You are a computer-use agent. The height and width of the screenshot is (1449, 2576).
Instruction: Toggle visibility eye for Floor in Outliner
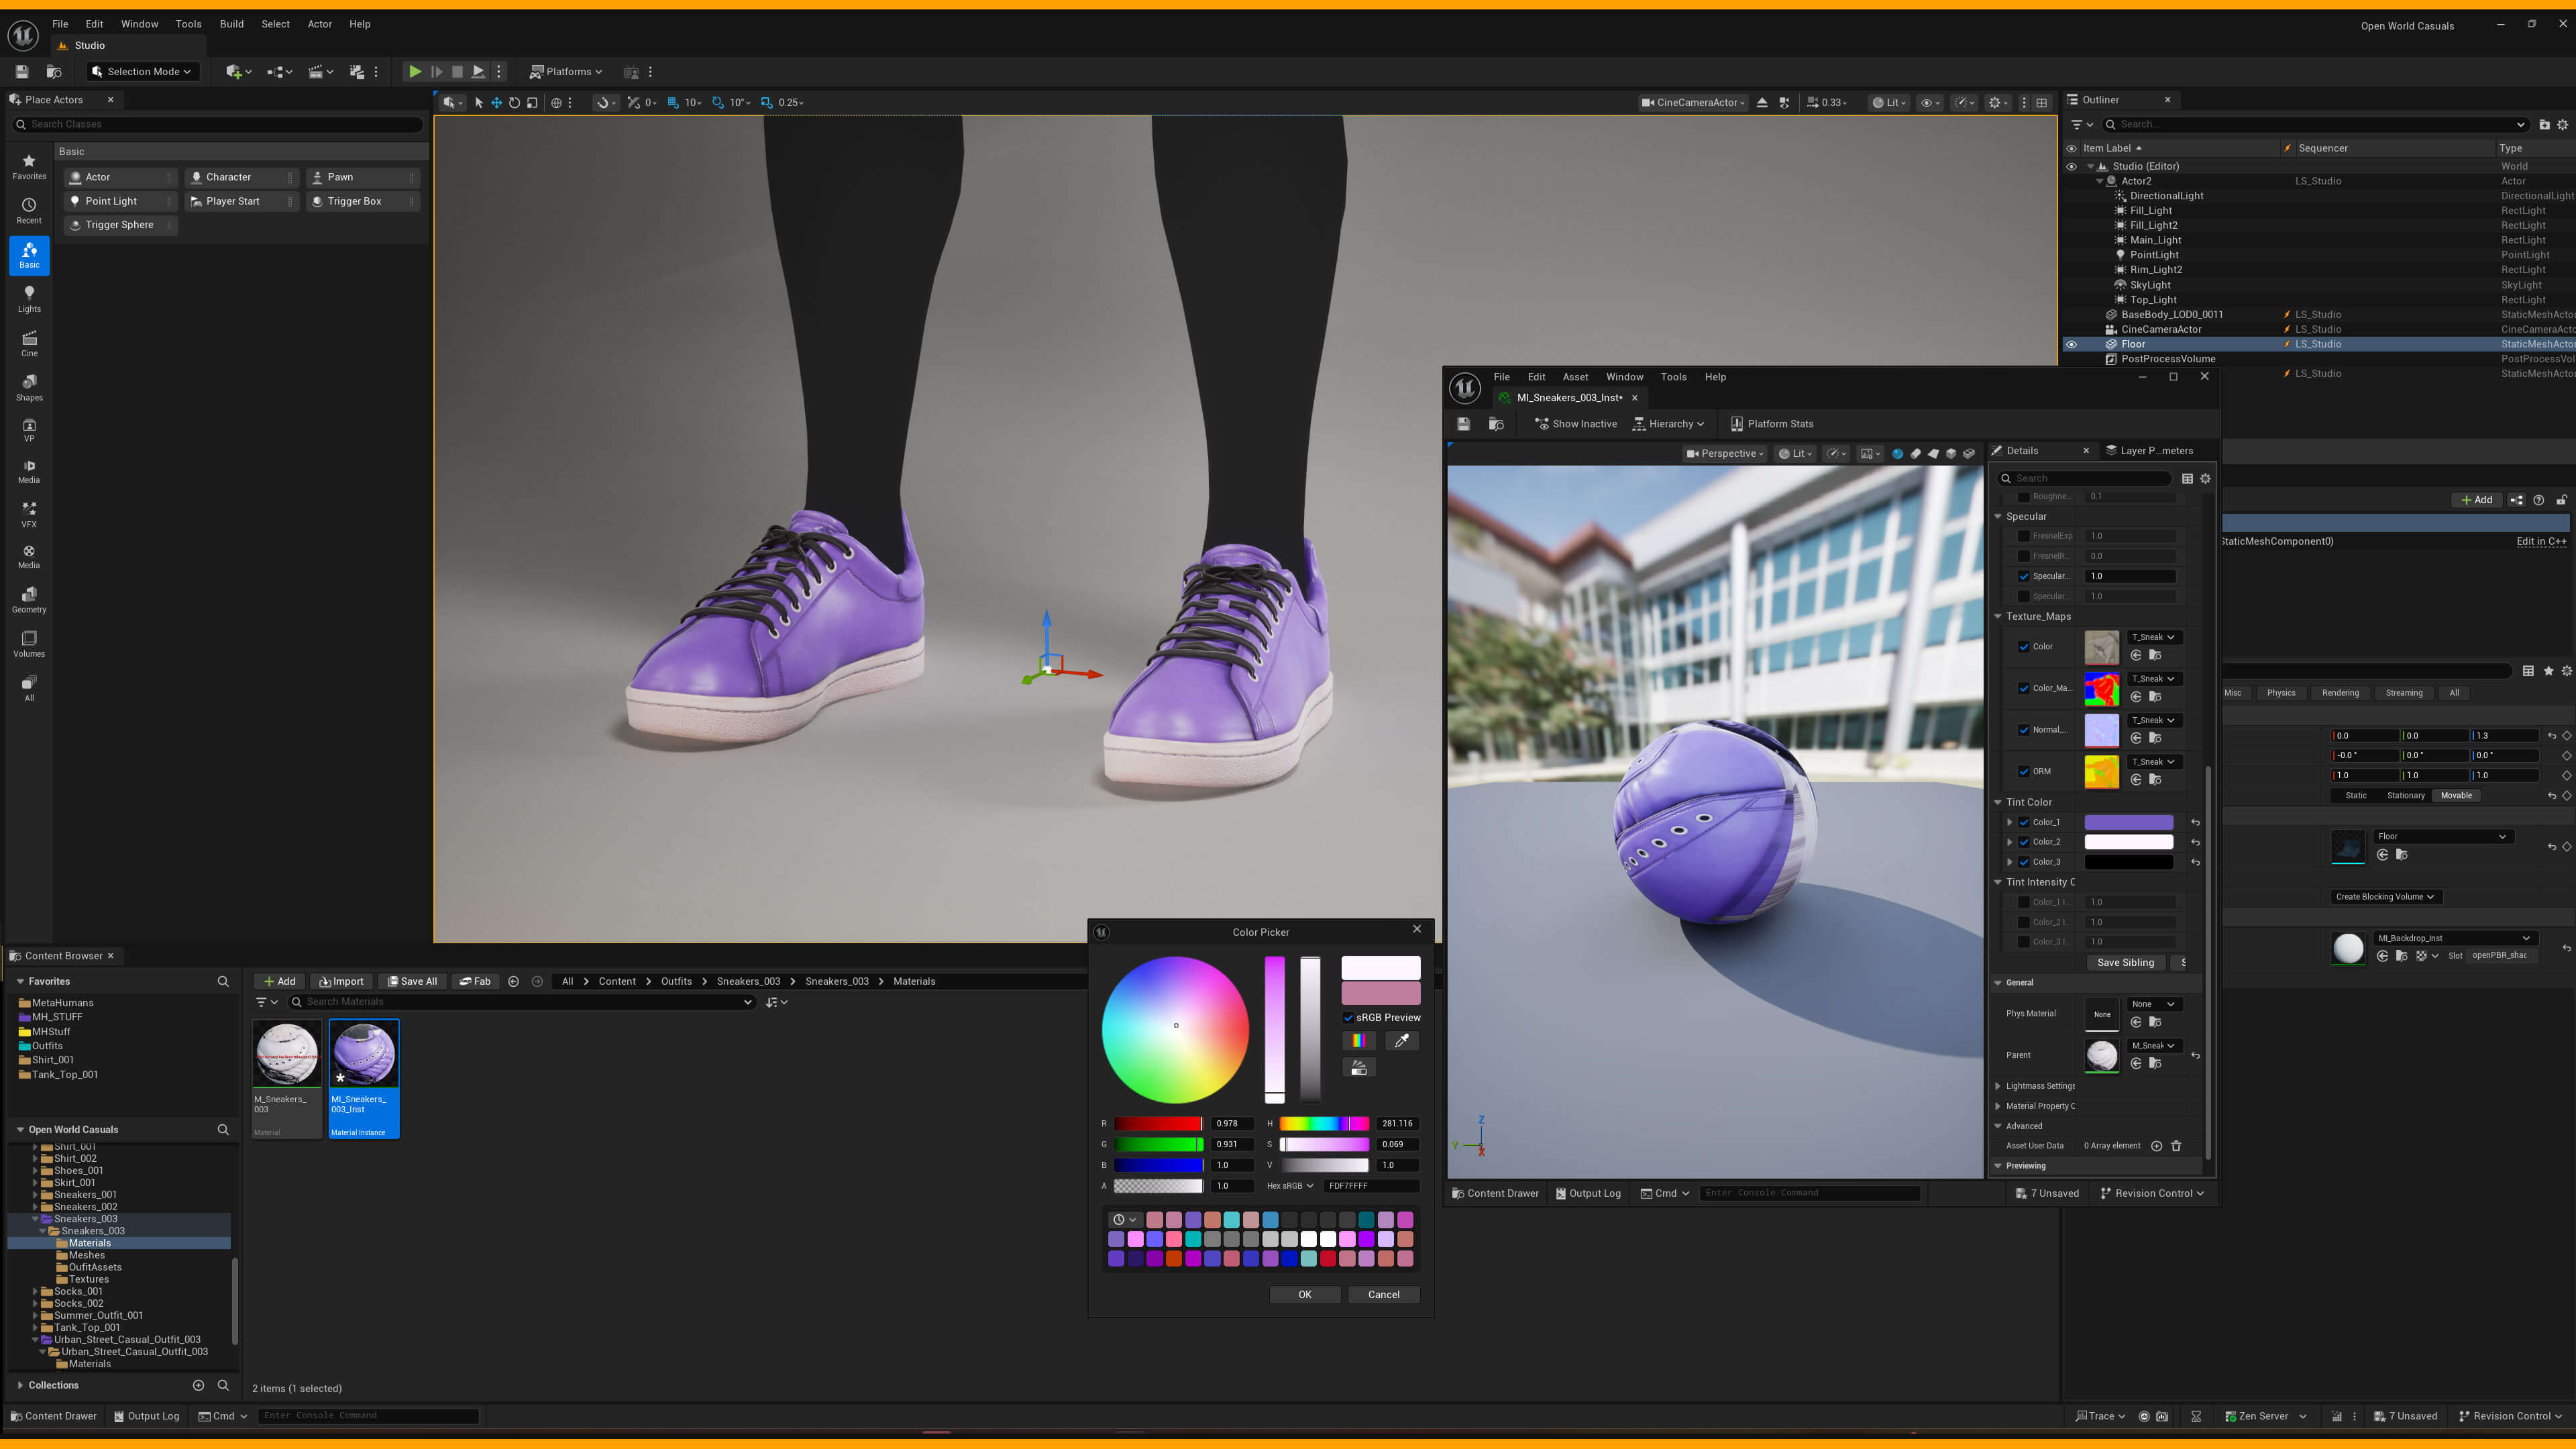[x=2071, y=344]
